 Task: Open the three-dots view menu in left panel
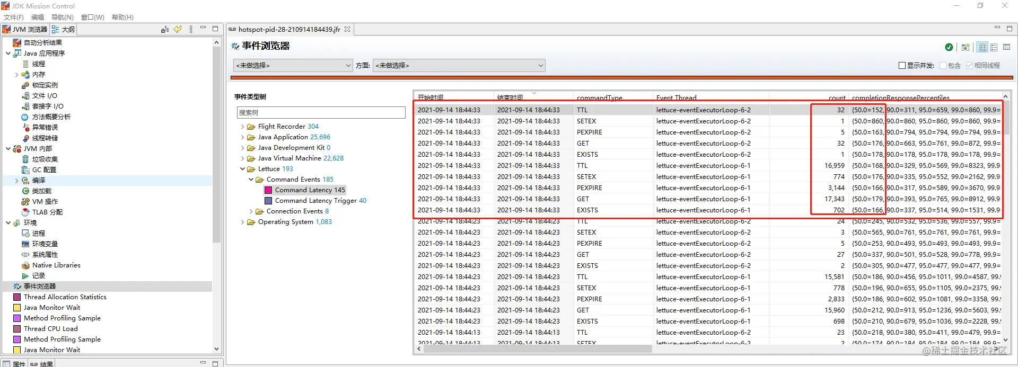191,29
